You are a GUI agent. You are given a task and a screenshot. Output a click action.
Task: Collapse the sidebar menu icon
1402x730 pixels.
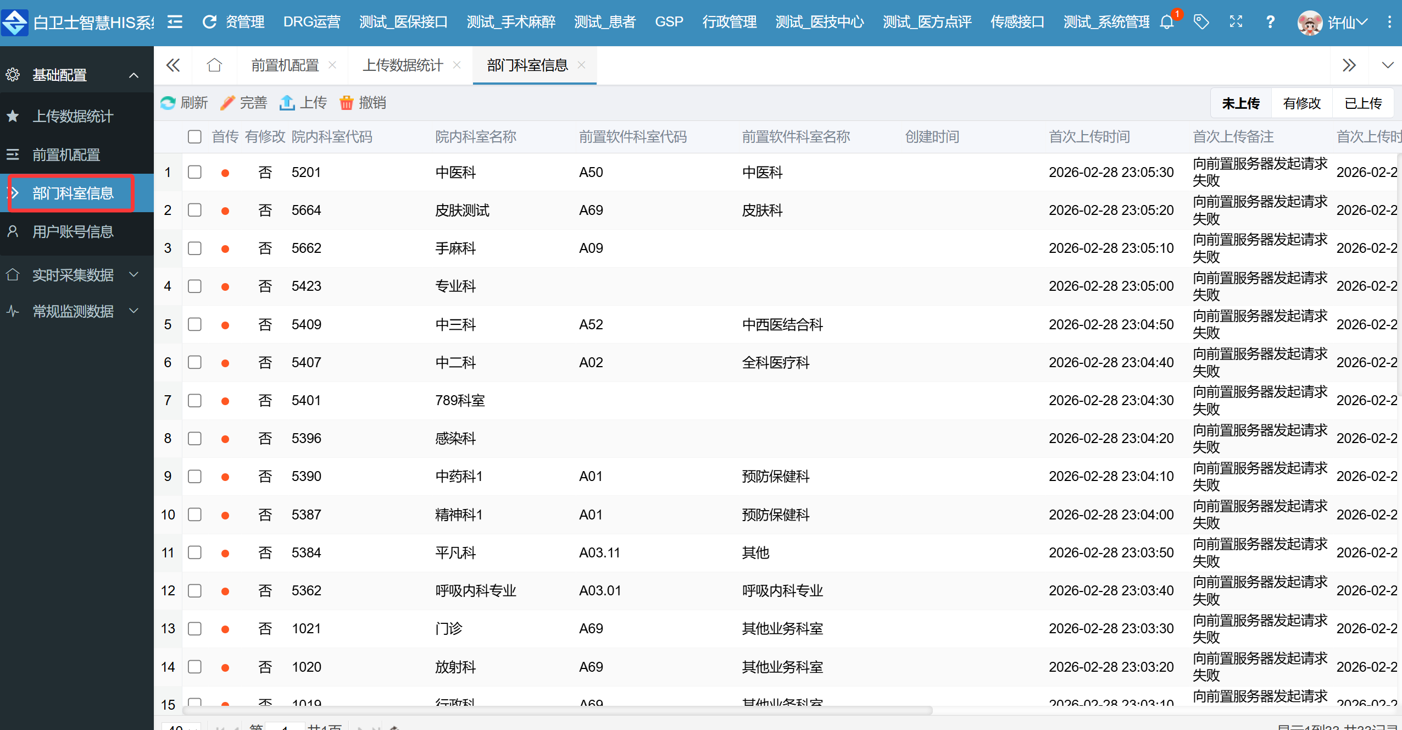tap(175, 22)
